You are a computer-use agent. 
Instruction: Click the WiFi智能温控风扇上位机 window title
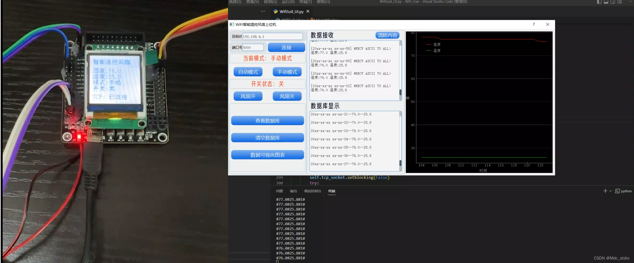point(256,24)
